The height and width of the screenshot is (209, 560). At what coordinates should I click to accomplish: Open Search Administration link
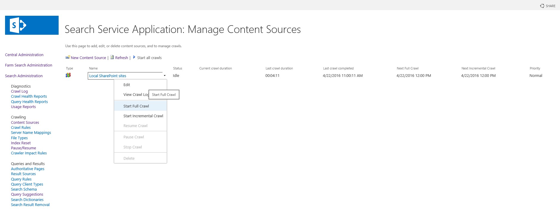point(24,76)
